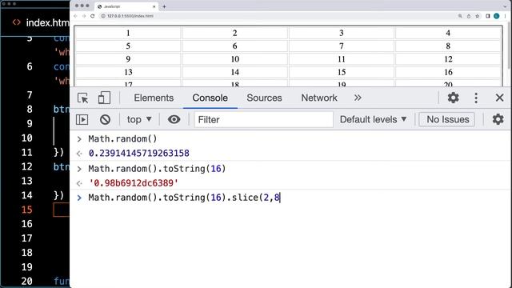This screenshot has height=288, width=512.
Task: Click table cell 4
Action: 448,33
